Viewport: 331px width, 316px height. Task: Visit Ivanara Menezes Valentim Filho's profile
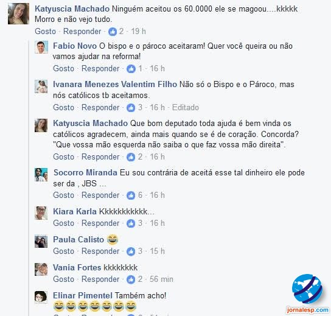[x=115, y=84]
